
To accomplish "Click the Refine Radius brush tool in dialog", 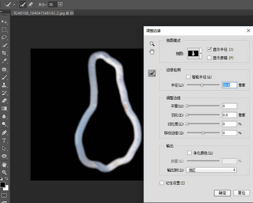I will pyautogui.click(x=152, y=74).
